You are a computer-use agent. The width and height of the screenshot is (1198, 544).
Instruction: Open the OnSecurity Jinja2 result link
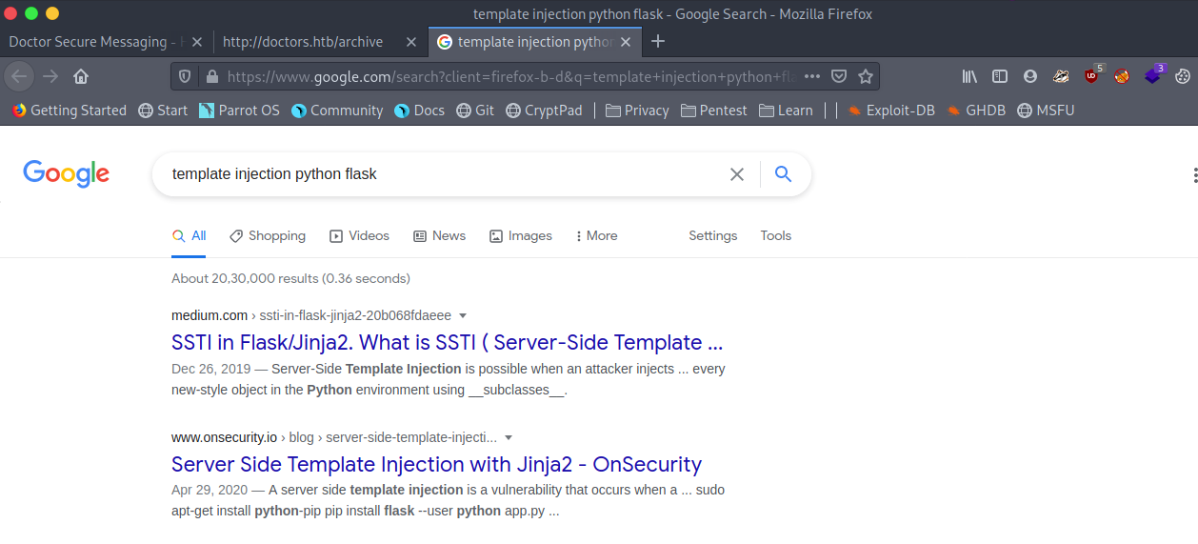pyautogui.click(x=436, y=464)
